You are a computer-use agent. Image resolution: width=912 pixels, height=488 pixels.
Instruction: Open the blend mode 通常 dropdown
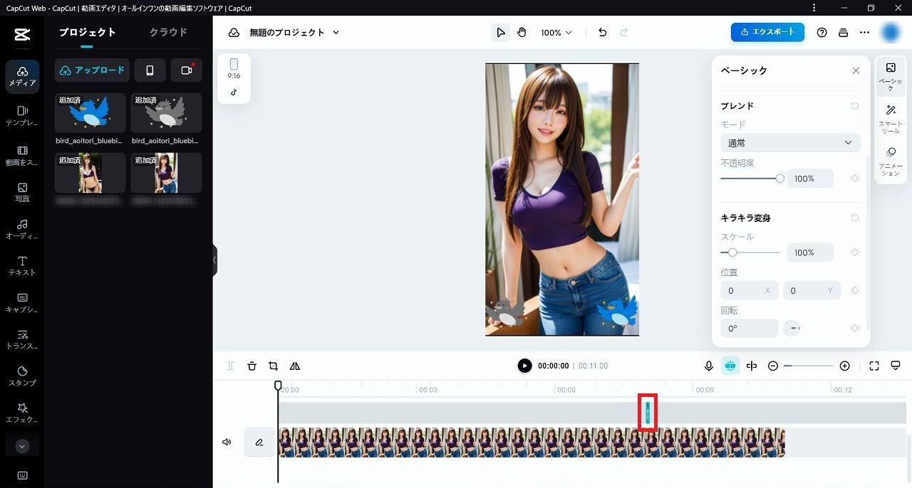click(790, 143)
